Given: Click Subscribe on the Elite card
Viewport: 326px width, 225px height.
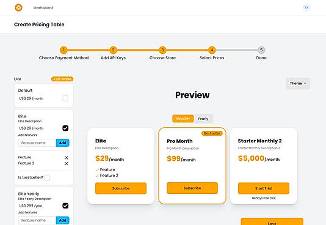Looking at the screenshot, I should (121, 188).
